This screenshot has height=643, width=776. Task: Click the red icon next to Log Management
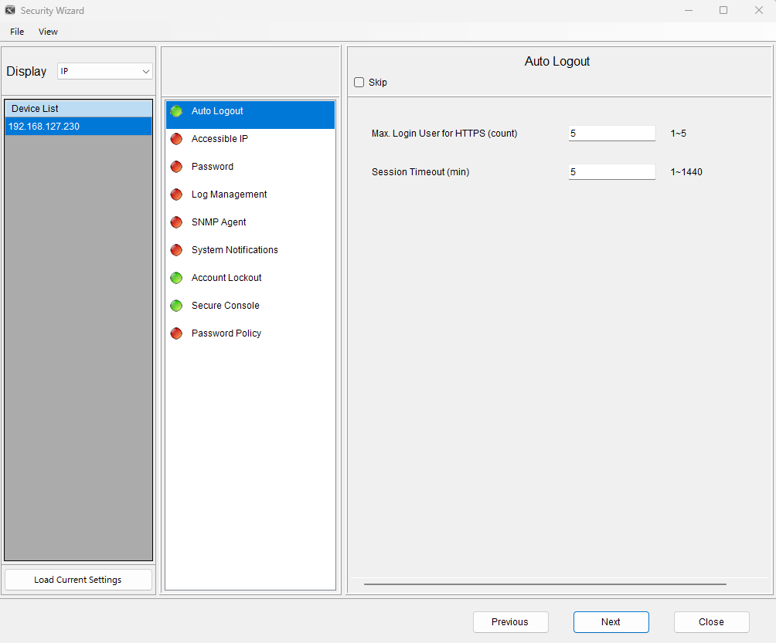click(176, 195)
